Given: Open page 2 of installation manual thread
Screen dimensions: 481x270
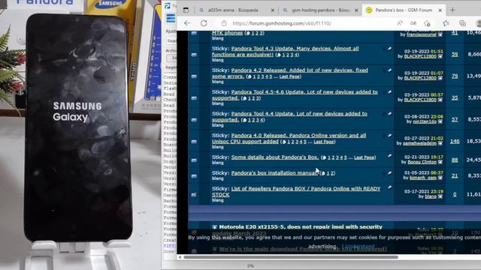Looking at the screenshot, I should click(332, 173).
